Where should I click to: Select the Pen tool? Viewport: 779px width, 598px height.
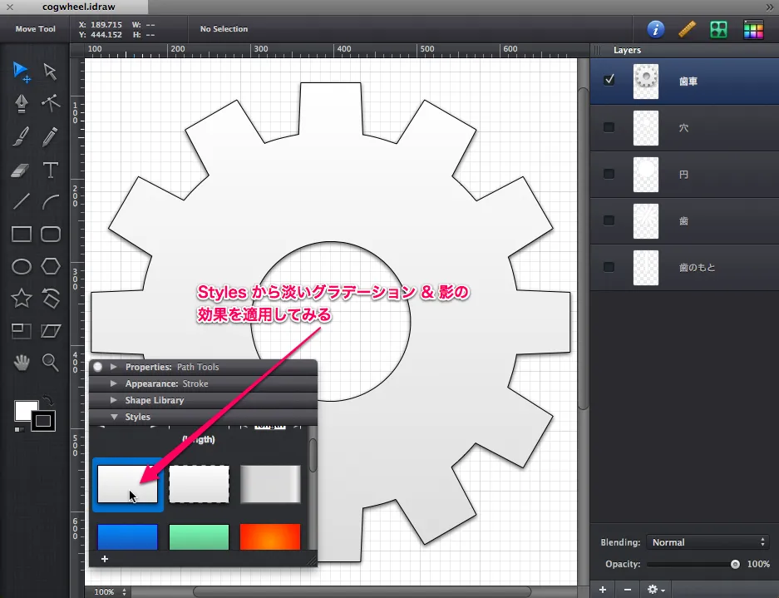tap(22, 102)
